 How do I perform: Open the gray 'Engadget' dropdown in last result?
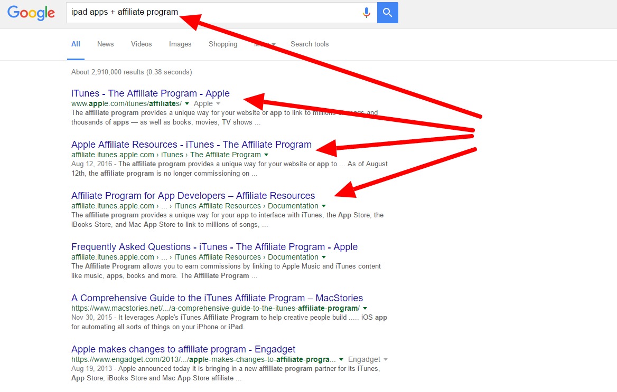tap(368, 359)
